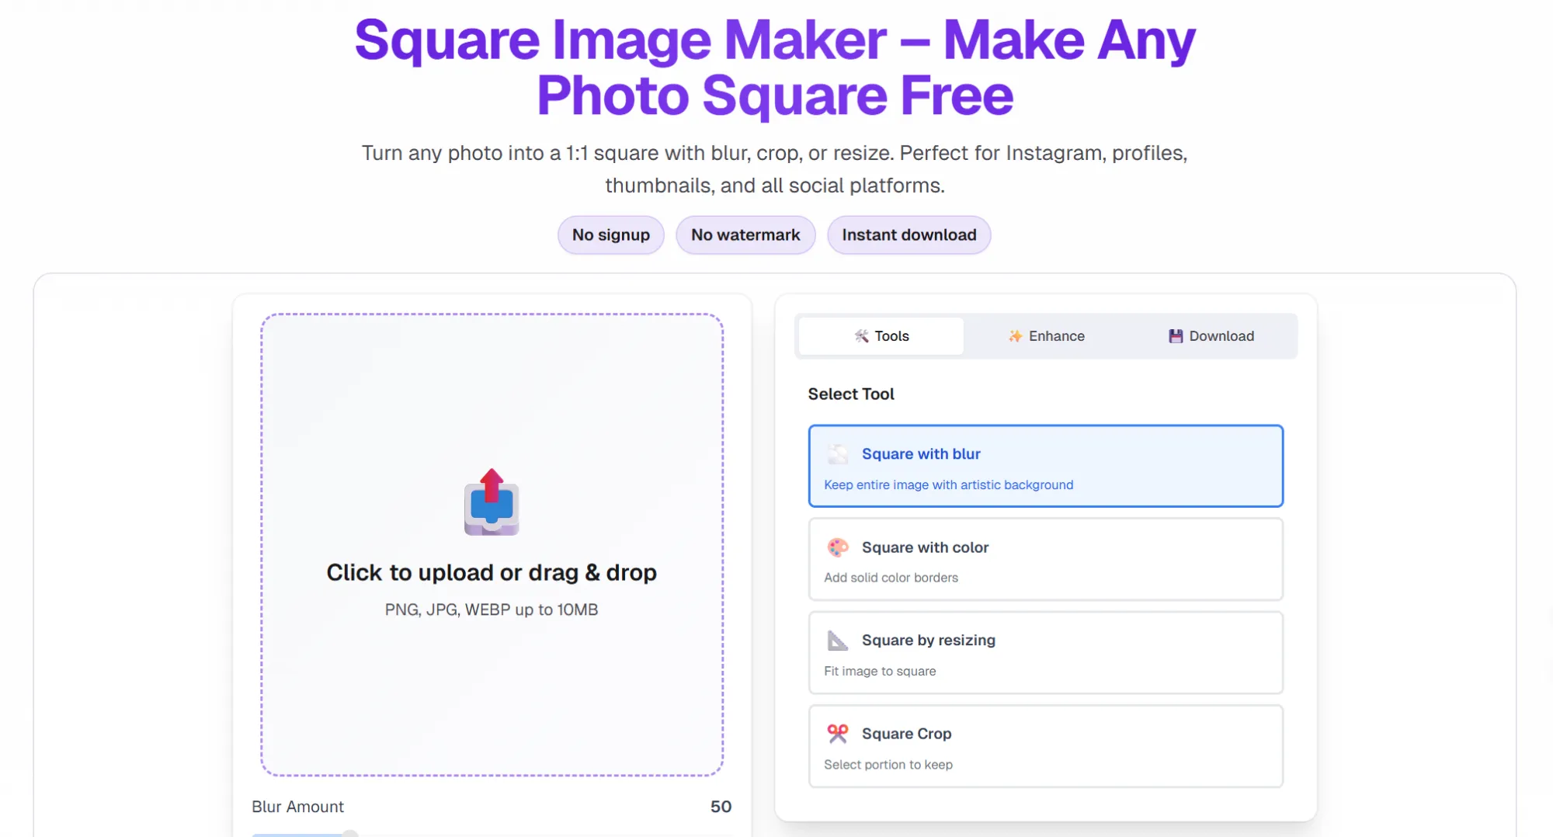The width and height of the screenshot is (1553, 837).
Task: Click 'Fit image to square' description
Action: click(880, 672)
